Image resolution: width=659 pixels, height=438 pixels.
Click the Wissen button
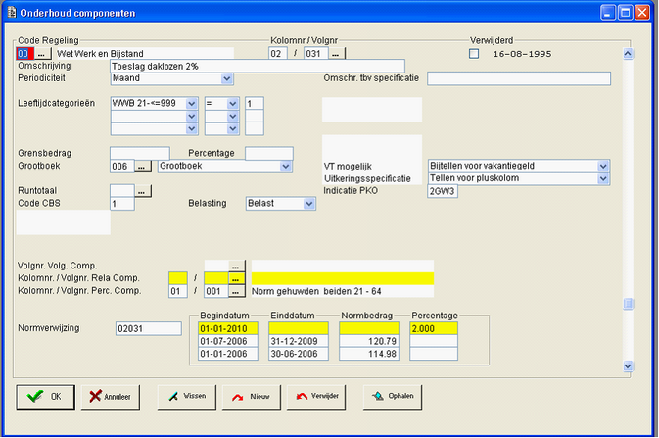187,397
